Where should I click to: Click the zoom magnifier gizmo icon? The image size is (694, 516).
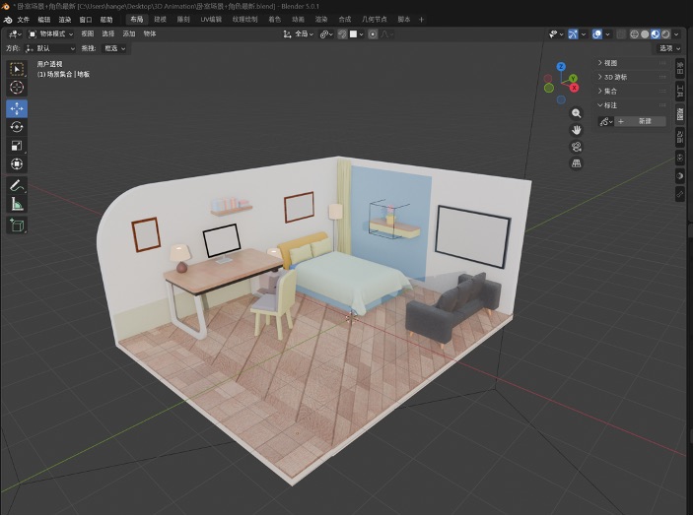pos(576,113)
